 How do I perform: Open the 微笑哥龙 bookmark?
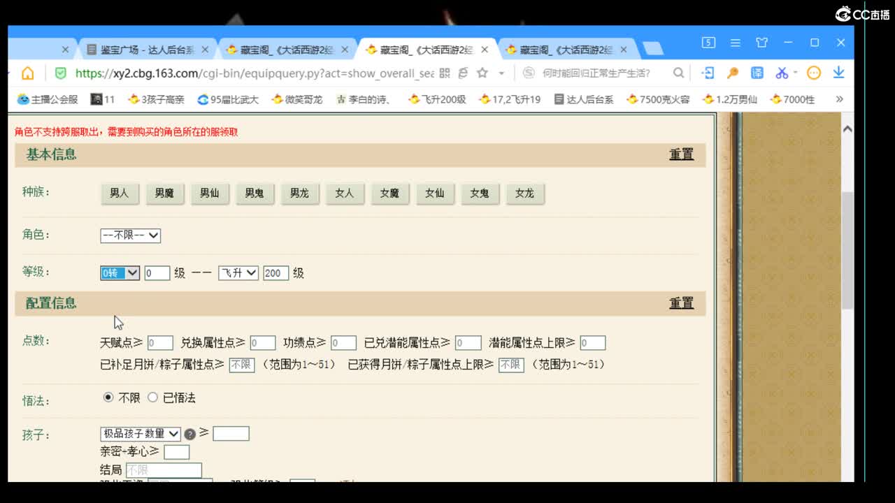[x=297, y=99]
